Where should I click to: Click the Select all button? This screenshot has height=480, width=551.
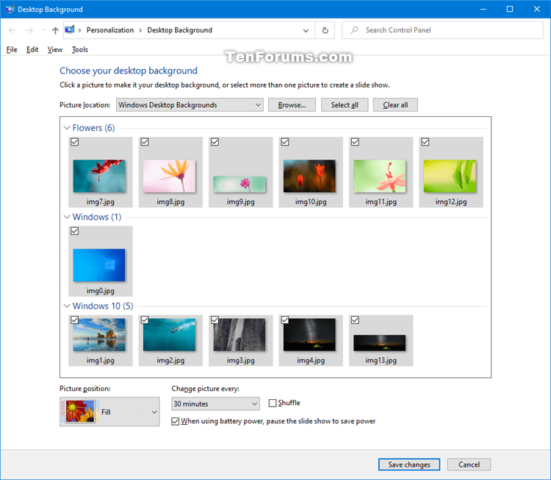pyautogui.click(x=345, y=105)
